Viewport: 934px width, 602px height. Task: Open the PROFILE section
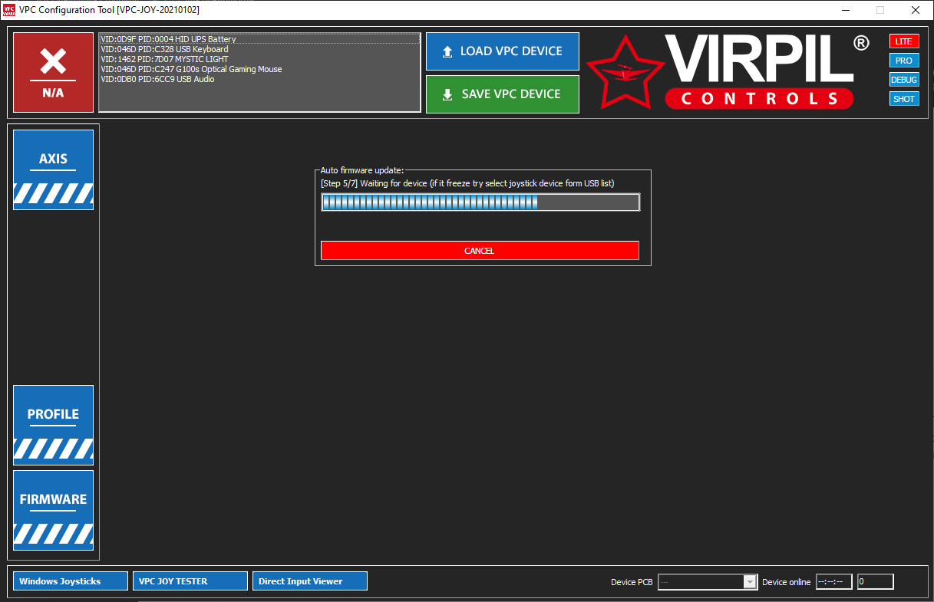[x=53, y=425]
